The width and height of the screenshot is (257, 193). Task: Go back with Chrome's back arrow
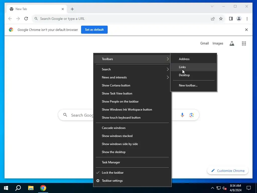10,19
